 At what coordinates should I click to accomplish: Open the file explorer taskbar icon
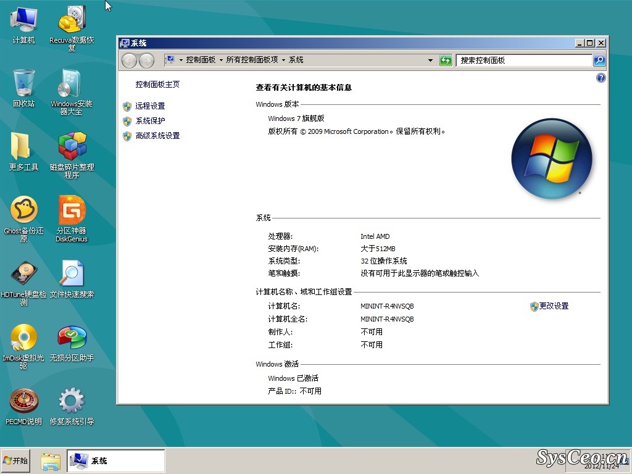[x=51, y=460]
